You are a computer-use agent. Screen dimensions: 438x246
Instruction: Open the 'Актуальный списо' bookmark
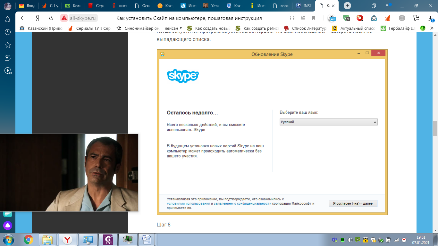coord(354,28)
